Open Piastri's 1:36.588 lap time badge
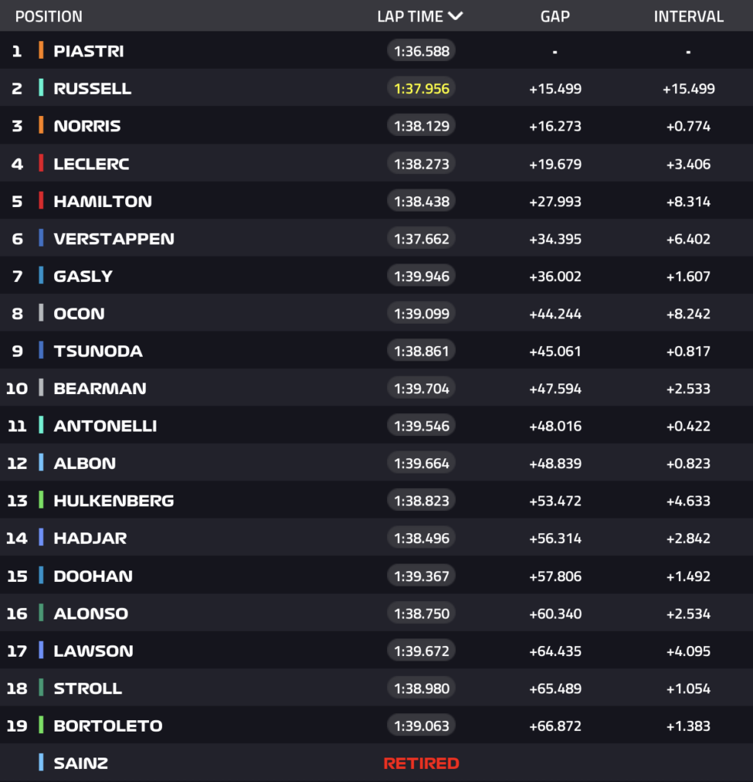Screen dimensions: 753x782 tap(422, 51)
